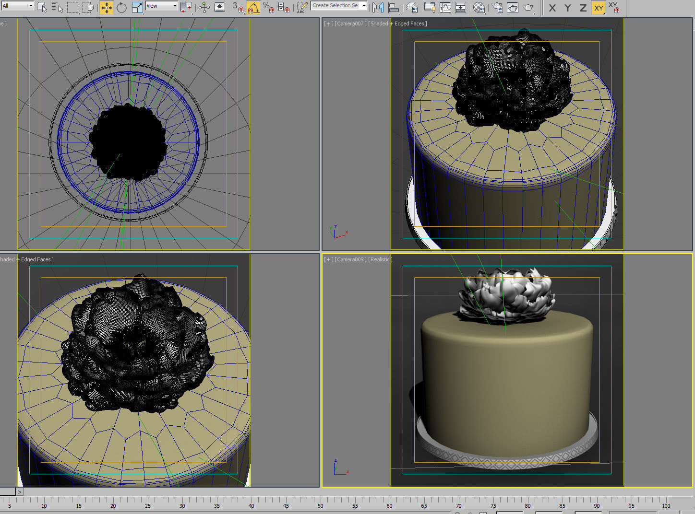Screen dimensions: 695x514
Task: Open View reference coordinate system dropdown
Action: coord(162,6)
